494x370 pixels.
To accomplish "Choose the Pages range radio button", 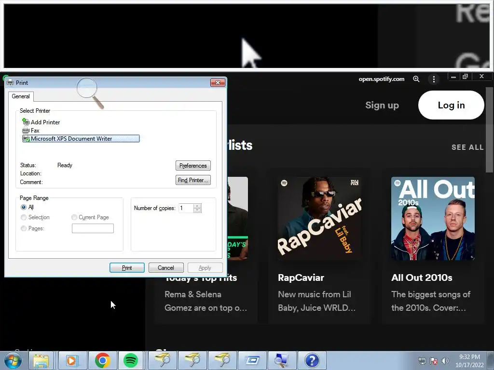I will pyautogui.click(x=24, y=228).
